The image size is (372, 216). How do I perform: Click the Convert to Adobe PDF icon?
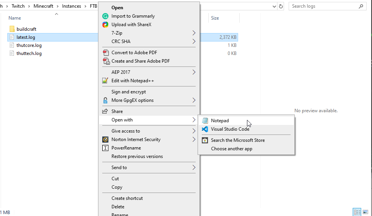click(x=106, y=53)
